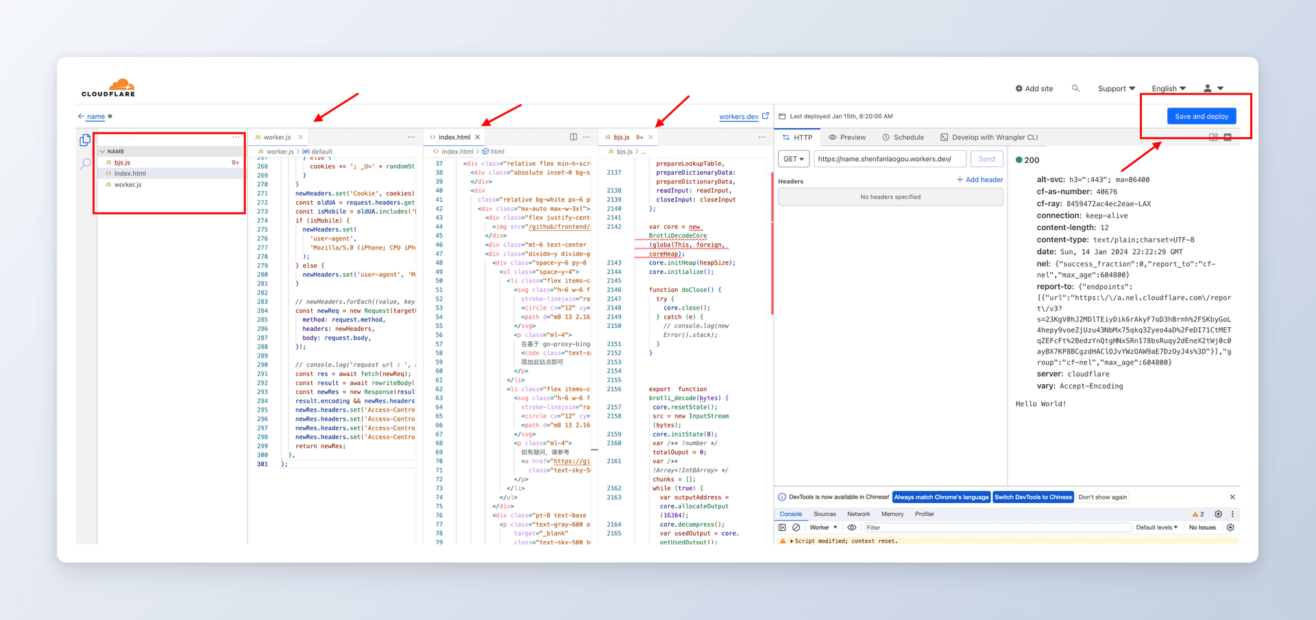Open bjs.js in the file explorer
The width and height of the screenshot is (1316, 620).
tap(171, 162)
